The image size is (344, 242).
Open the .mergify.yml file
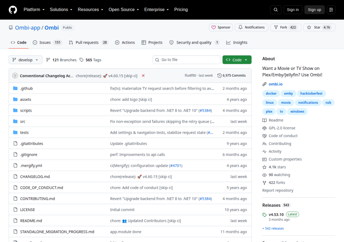point(31,166)
